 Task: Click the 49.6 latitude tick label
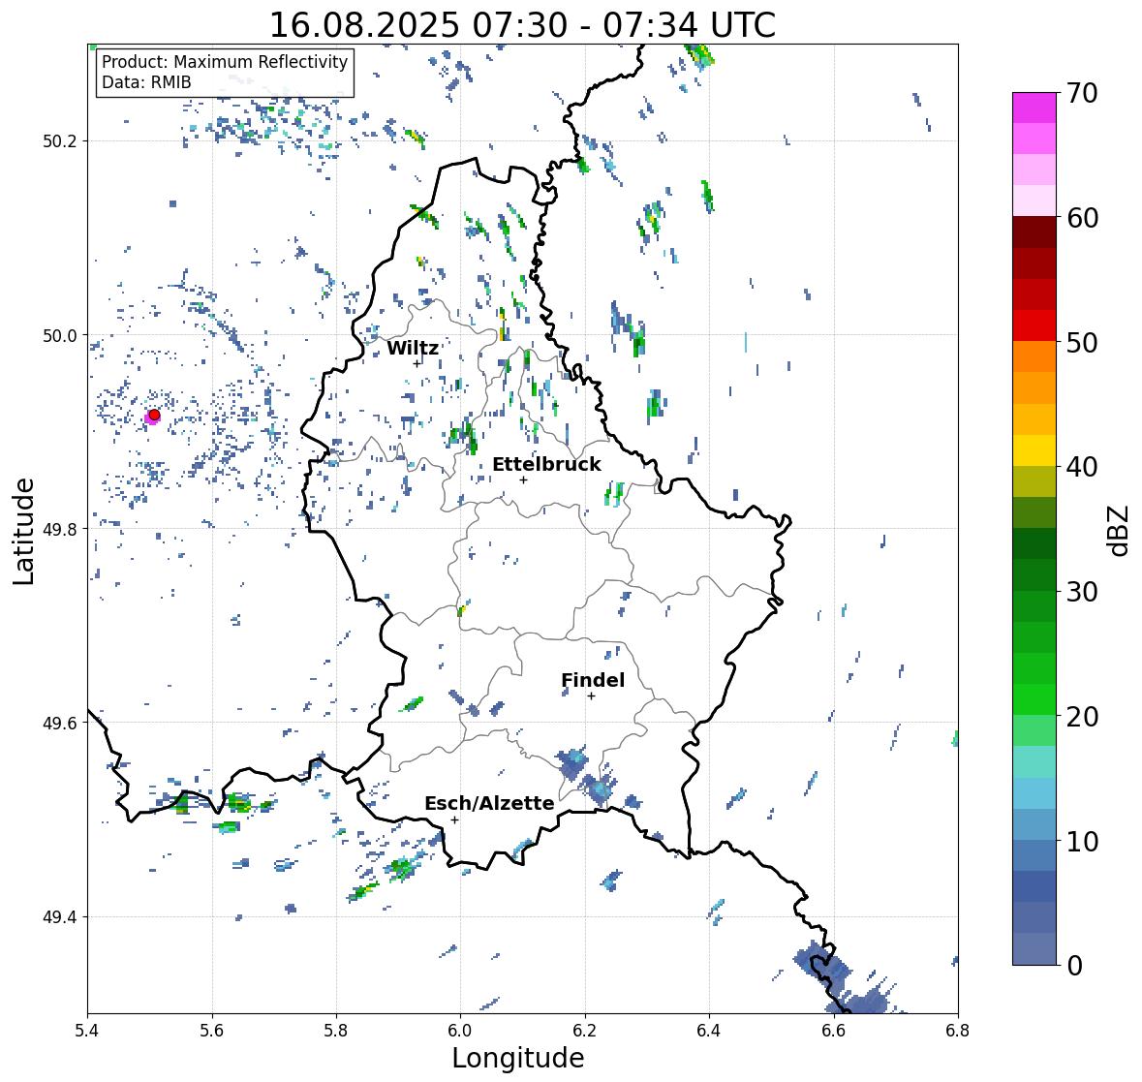click(x=60, y=723)
